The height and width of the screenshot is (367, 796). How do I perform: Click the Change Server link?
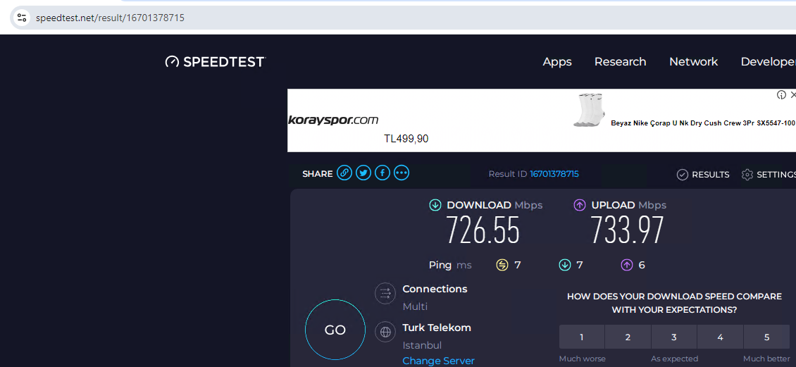click(x=439, y=361)
